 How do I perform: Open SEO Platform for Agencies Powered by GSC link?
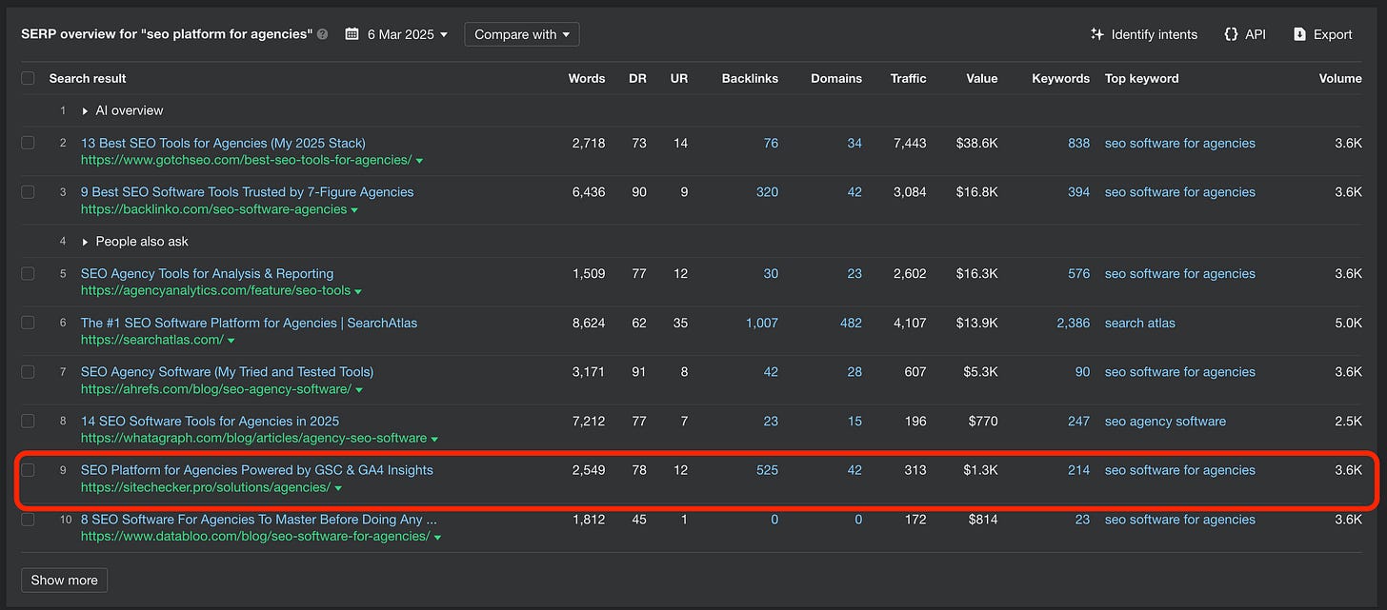click(x=257, y=469)
